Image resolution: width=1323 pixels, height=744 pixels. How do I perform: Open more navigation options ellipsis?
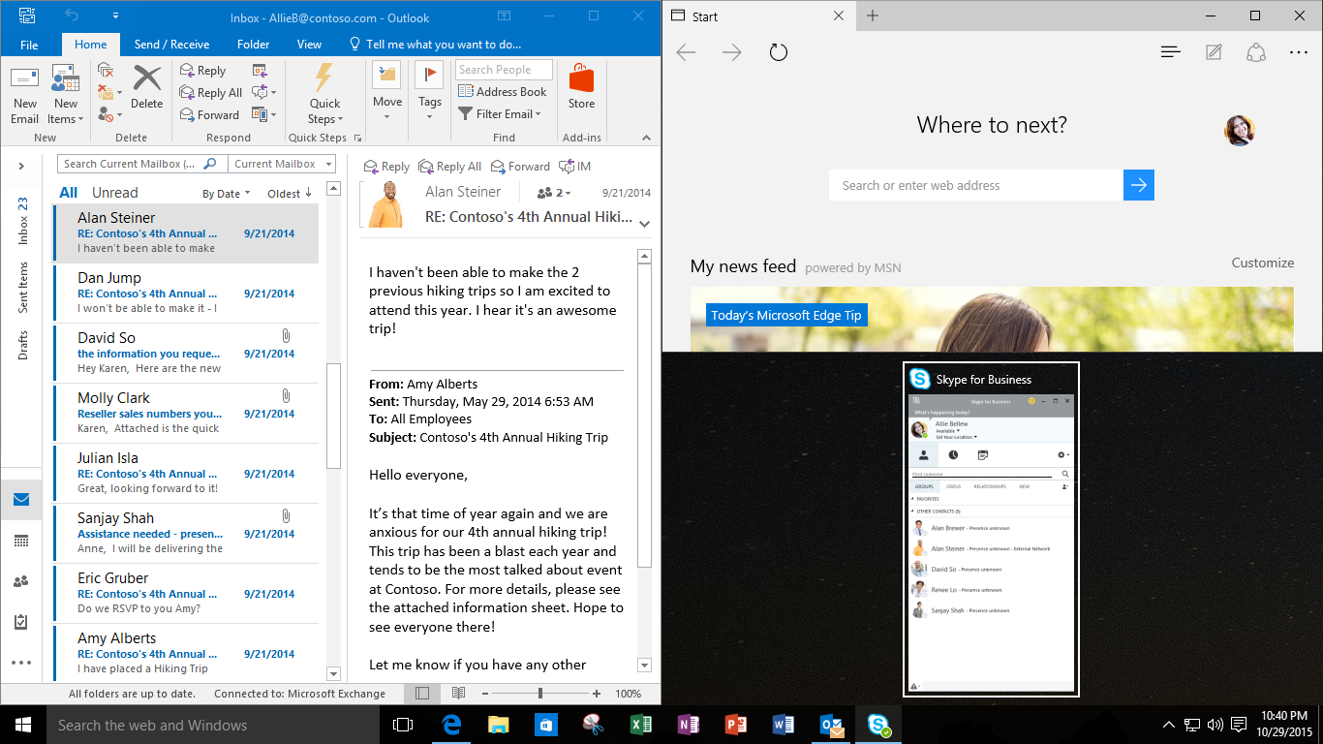(21, 663)
